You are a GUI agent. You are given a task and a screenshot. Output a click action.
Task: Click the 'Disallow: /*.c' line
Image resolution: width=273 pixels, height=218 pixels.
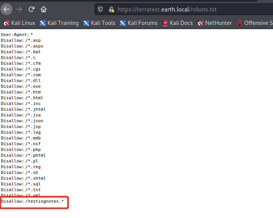[x=18, y=58]
